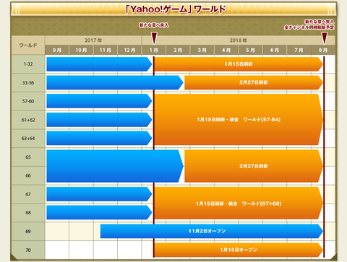Click the world row label 68
This screenshot has width=347, height=262.
point(28,213)
